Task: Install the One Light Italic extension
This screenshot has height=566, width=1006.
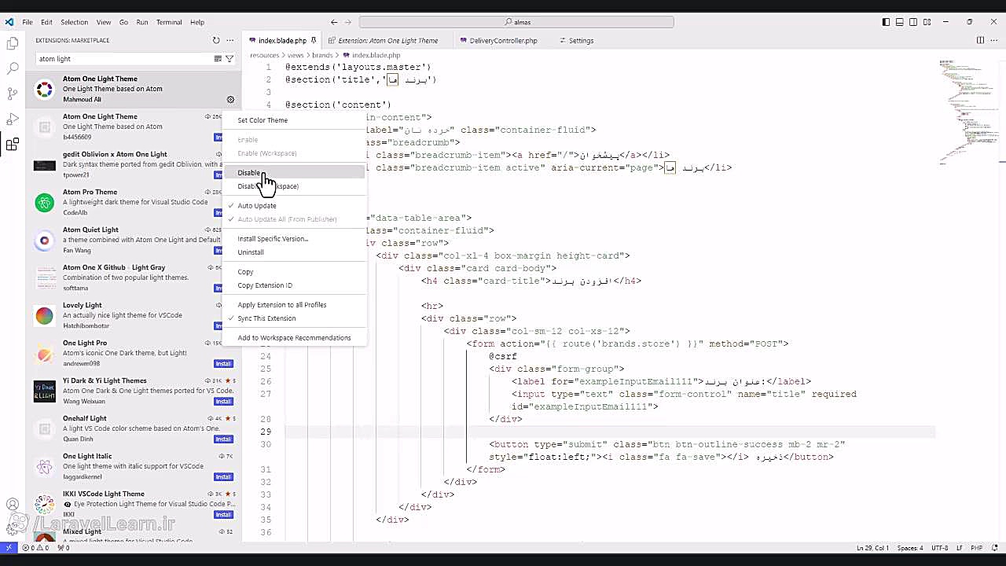Action: pyautogui.click(x=223, y=477)
